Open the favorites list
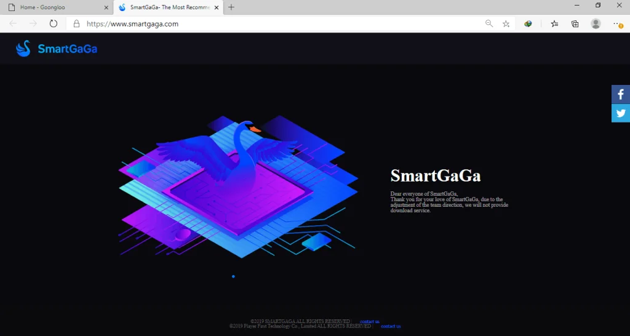Image resolution: width=630 pixels, height=336 pixels. 554,24
